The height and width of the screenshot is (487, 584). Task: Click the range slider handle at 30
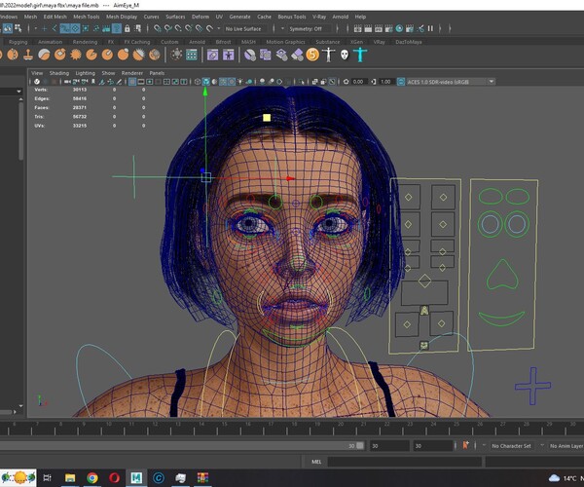point(360,446)
